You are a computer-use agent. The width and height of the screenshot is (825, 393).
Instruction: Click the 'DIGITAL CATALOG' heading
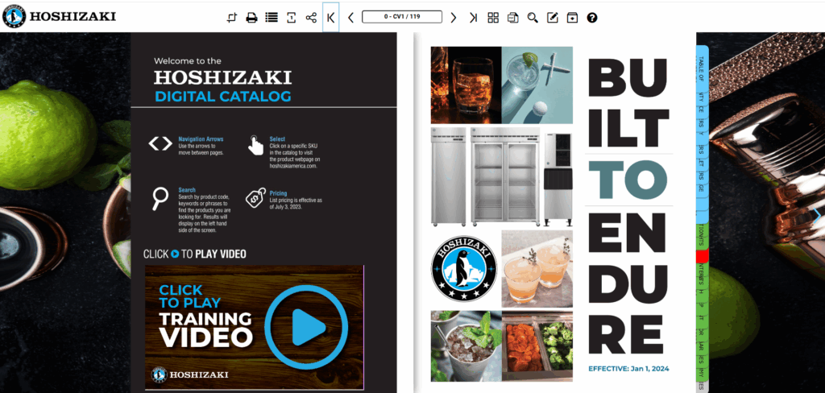click(222, 97)
